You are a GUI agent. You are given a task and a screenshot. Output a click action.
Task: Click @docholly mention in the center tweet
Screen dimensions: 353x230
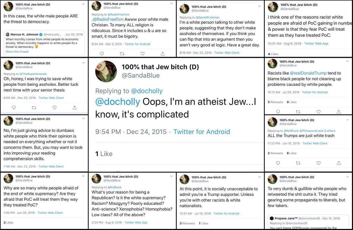click(117, 102)
